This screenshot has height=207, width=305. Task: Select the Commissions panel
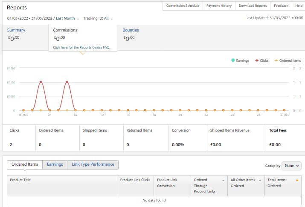tap(83, 38)
